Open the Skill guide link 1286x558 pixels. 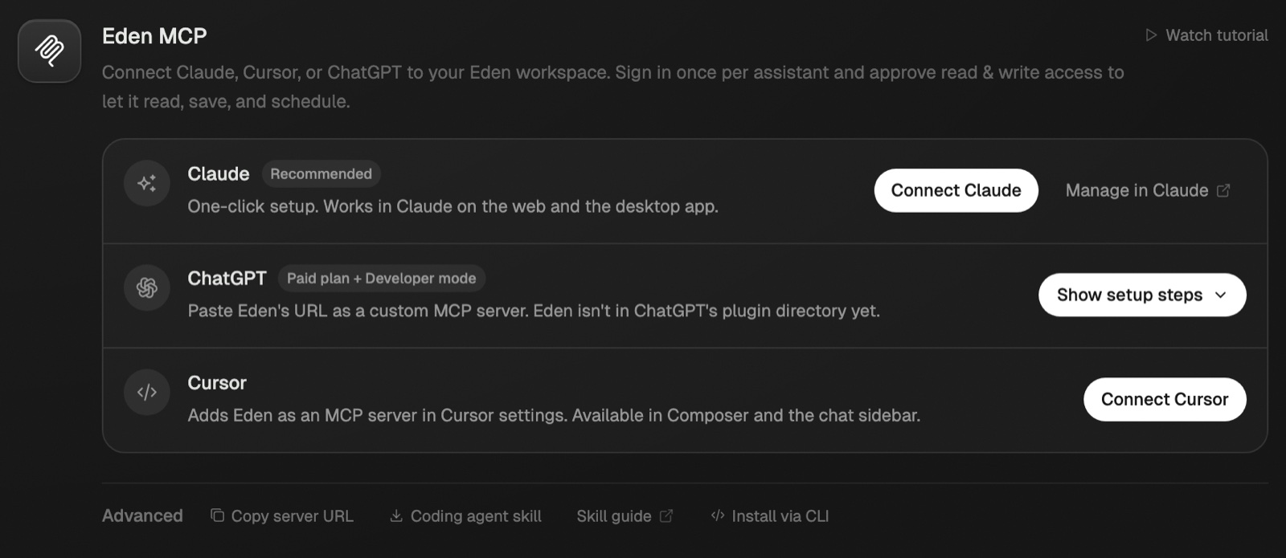tap(625, 515)
